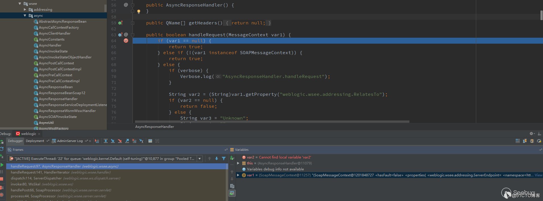543x201 pixels.
Task: Click the Rerun weblogic icon
Action: coord(2,141)
